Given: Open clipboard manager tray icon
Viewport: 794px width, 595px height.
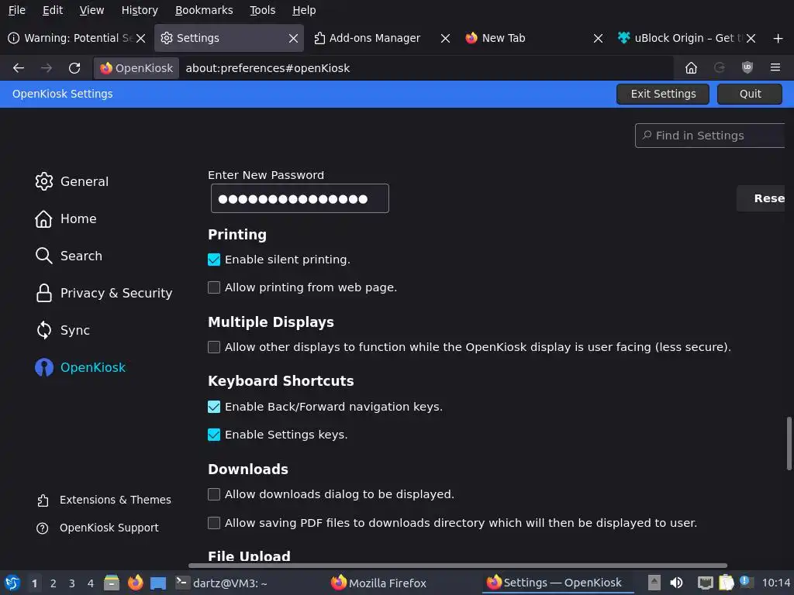Looking at the screenshot, I should click(x=726, y=583).
